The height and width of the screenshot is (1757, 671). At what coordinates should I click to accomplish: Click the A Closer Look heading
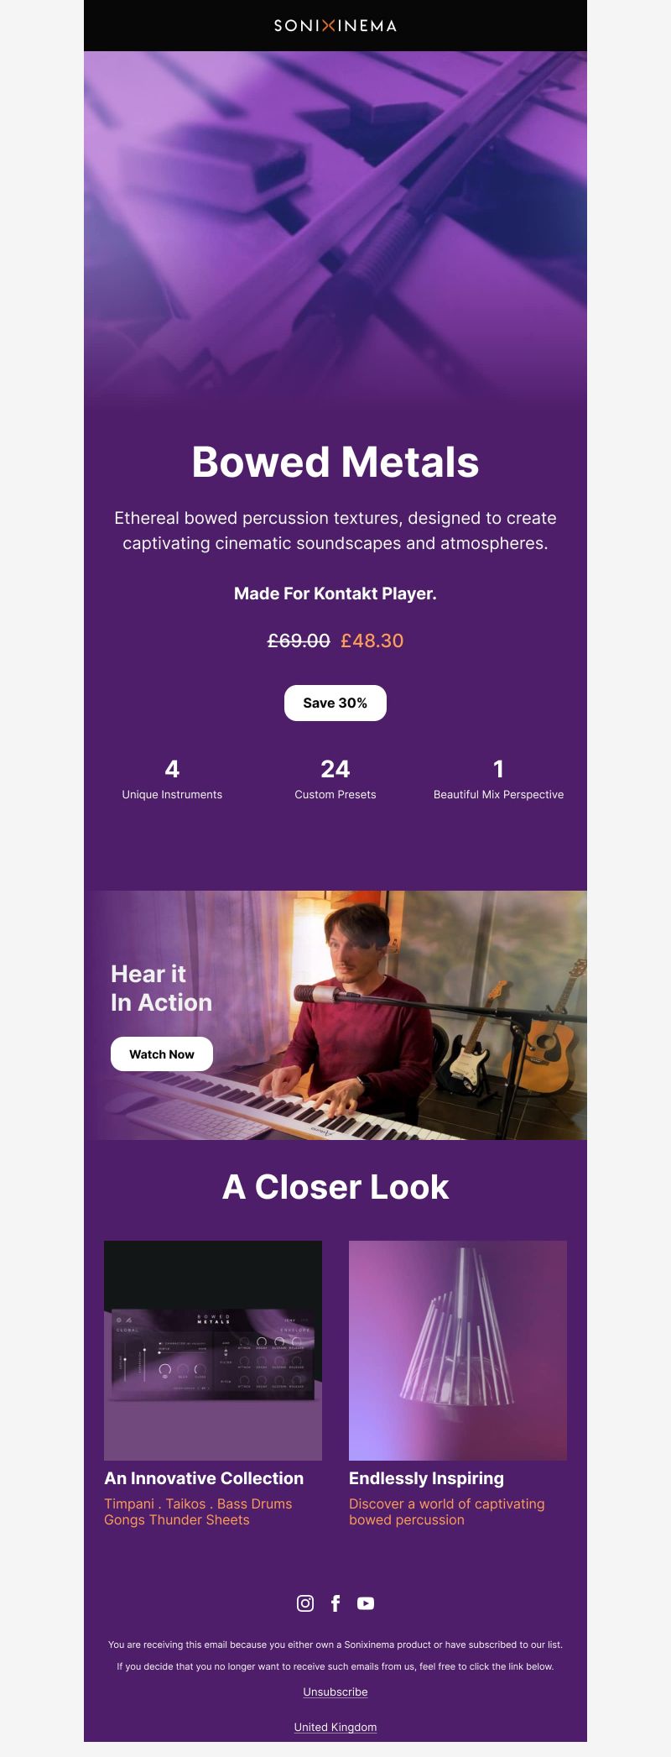[x=335, y=1187]
